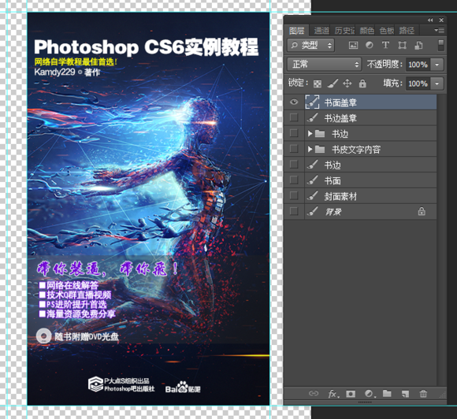The image size is (457, 419).
Task: Expand the 书皮文字内容 group
Action: pos(310,149)
